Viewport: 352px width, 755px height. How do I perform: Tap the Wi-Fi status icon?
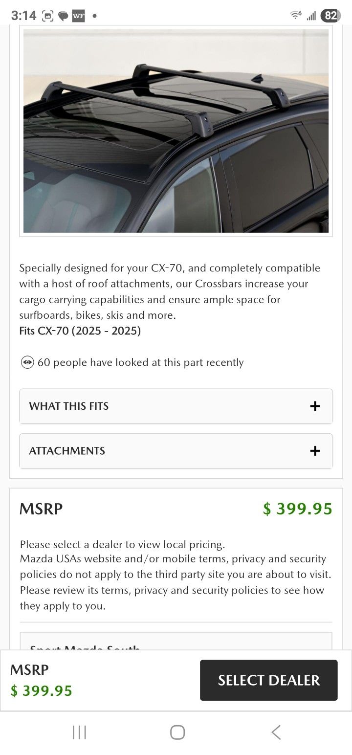[295, 16]
